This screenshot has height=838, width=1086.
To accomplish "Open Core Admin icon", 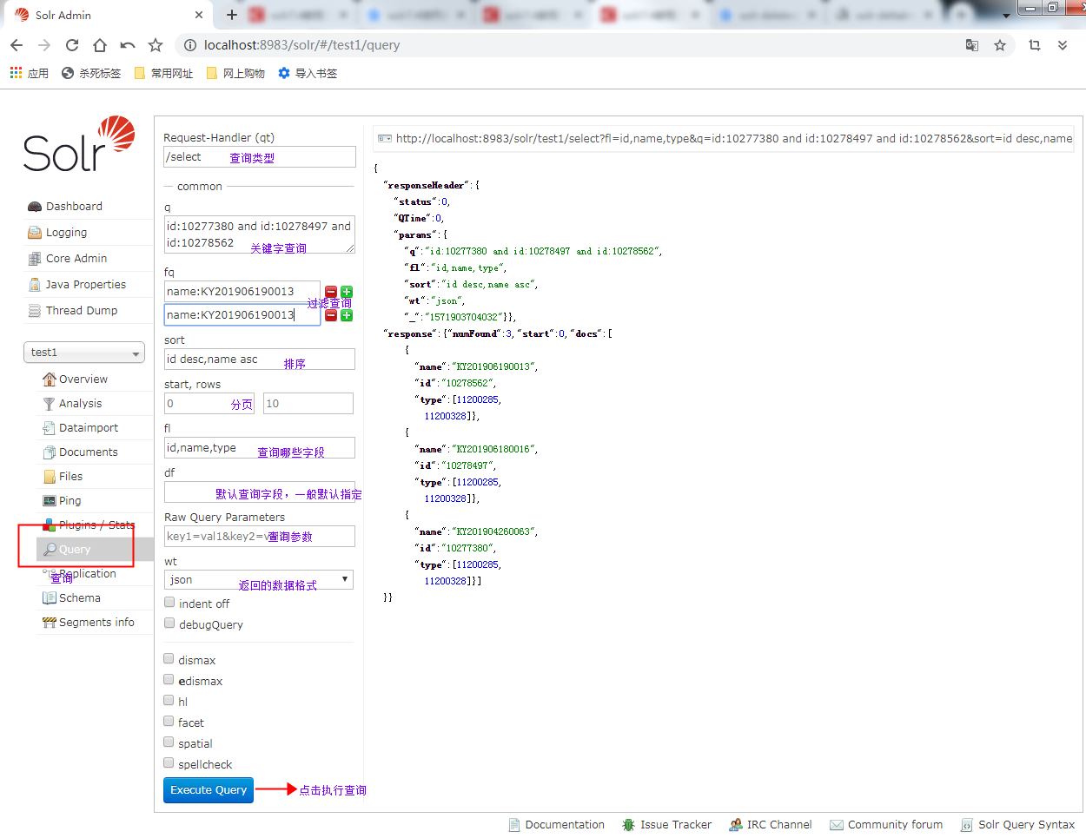I will (35, 259).
